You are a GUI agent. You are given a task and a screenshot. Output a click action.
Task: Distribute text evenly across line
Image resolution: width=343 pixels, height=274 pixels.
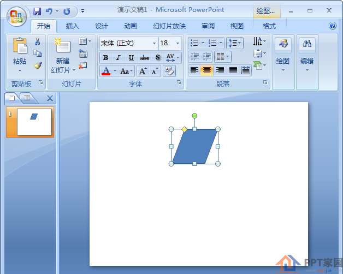click(246, 70)
